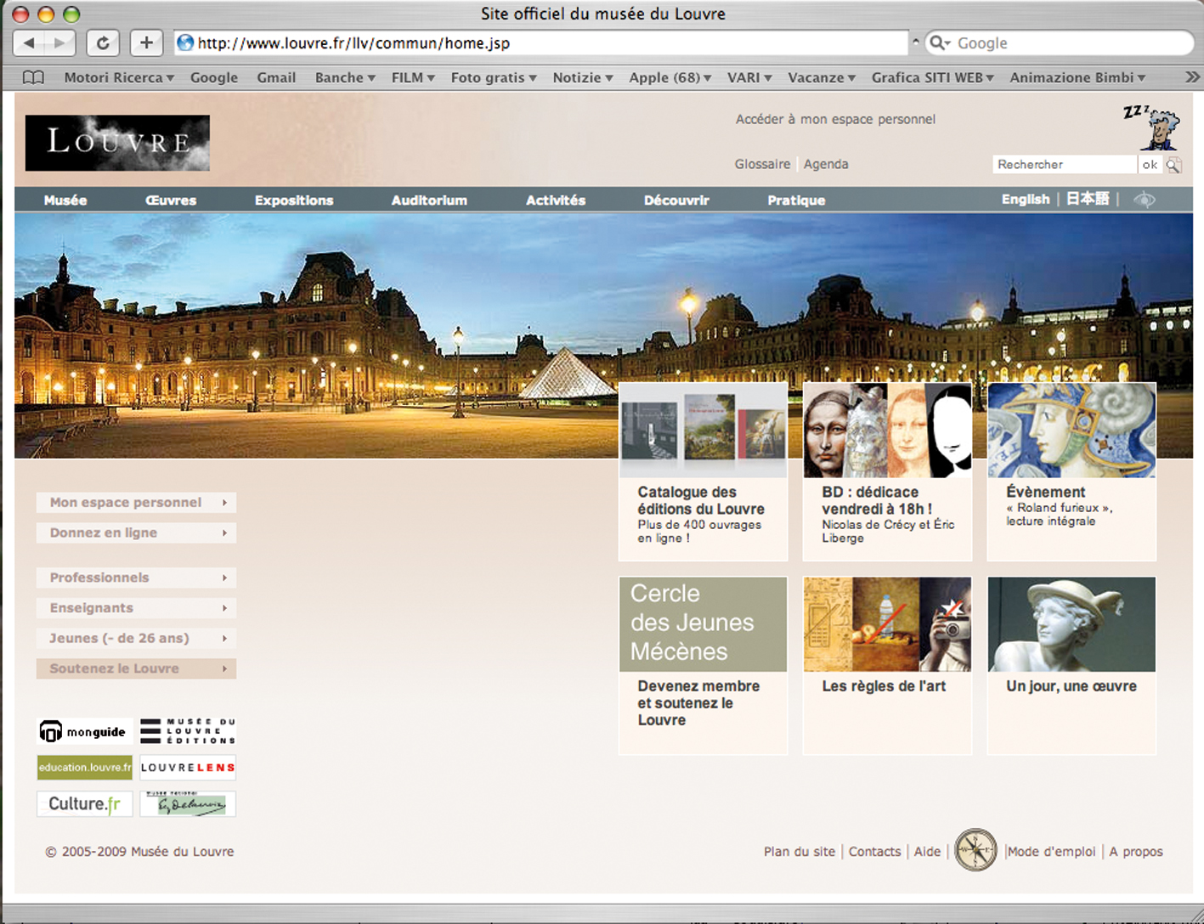Screen dimensions: 1204x924
Task: Open the monguide logo link
Action: tap(84, 731)
